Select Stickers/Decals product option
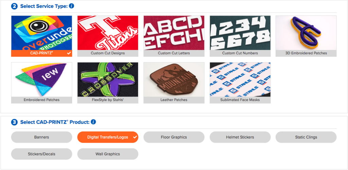 [41, 154]
